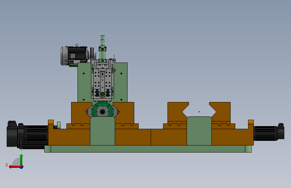
Task: Select the lifting eye bolt on the gray motor
Action: point(77,45)
